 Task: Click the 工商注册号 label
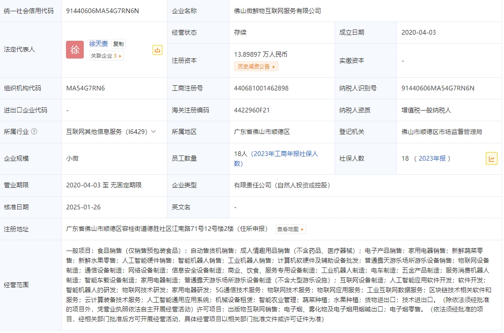(187, 88)
